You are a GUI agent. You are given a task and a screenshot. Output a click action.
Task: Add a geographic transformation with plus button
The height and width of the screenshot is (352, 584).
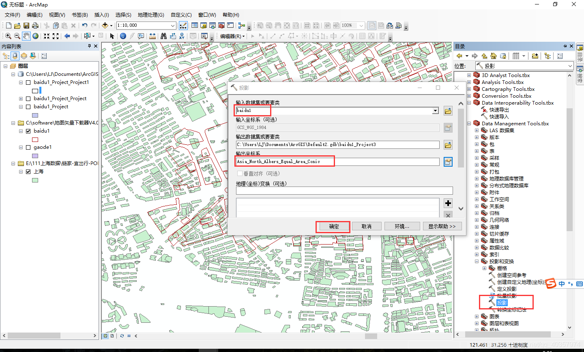pyautogui.click(x=448, y=203)
